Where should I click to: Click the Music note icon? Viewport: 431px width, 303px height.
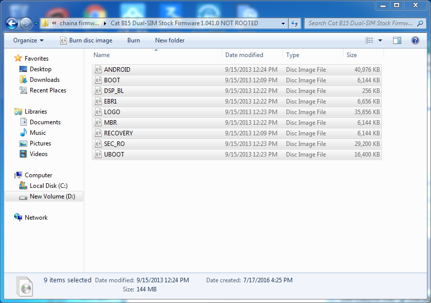(x=23, y=133)
